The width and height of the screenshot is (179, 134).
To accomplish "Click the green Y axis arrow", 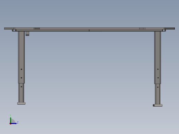I will click(x=10, y=120).
